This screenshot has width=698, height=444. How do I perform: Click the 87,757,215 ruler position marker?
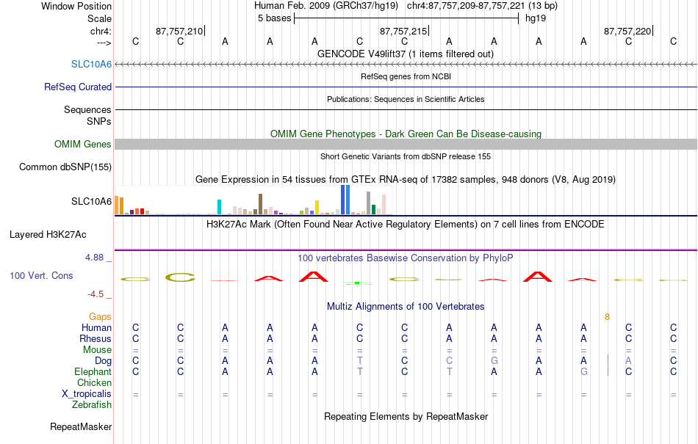point(404,31)
